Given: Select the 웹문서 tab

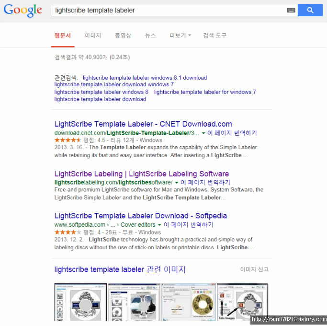Looking at the screenshot, I should pyautogui.click(x=63, y=35).
